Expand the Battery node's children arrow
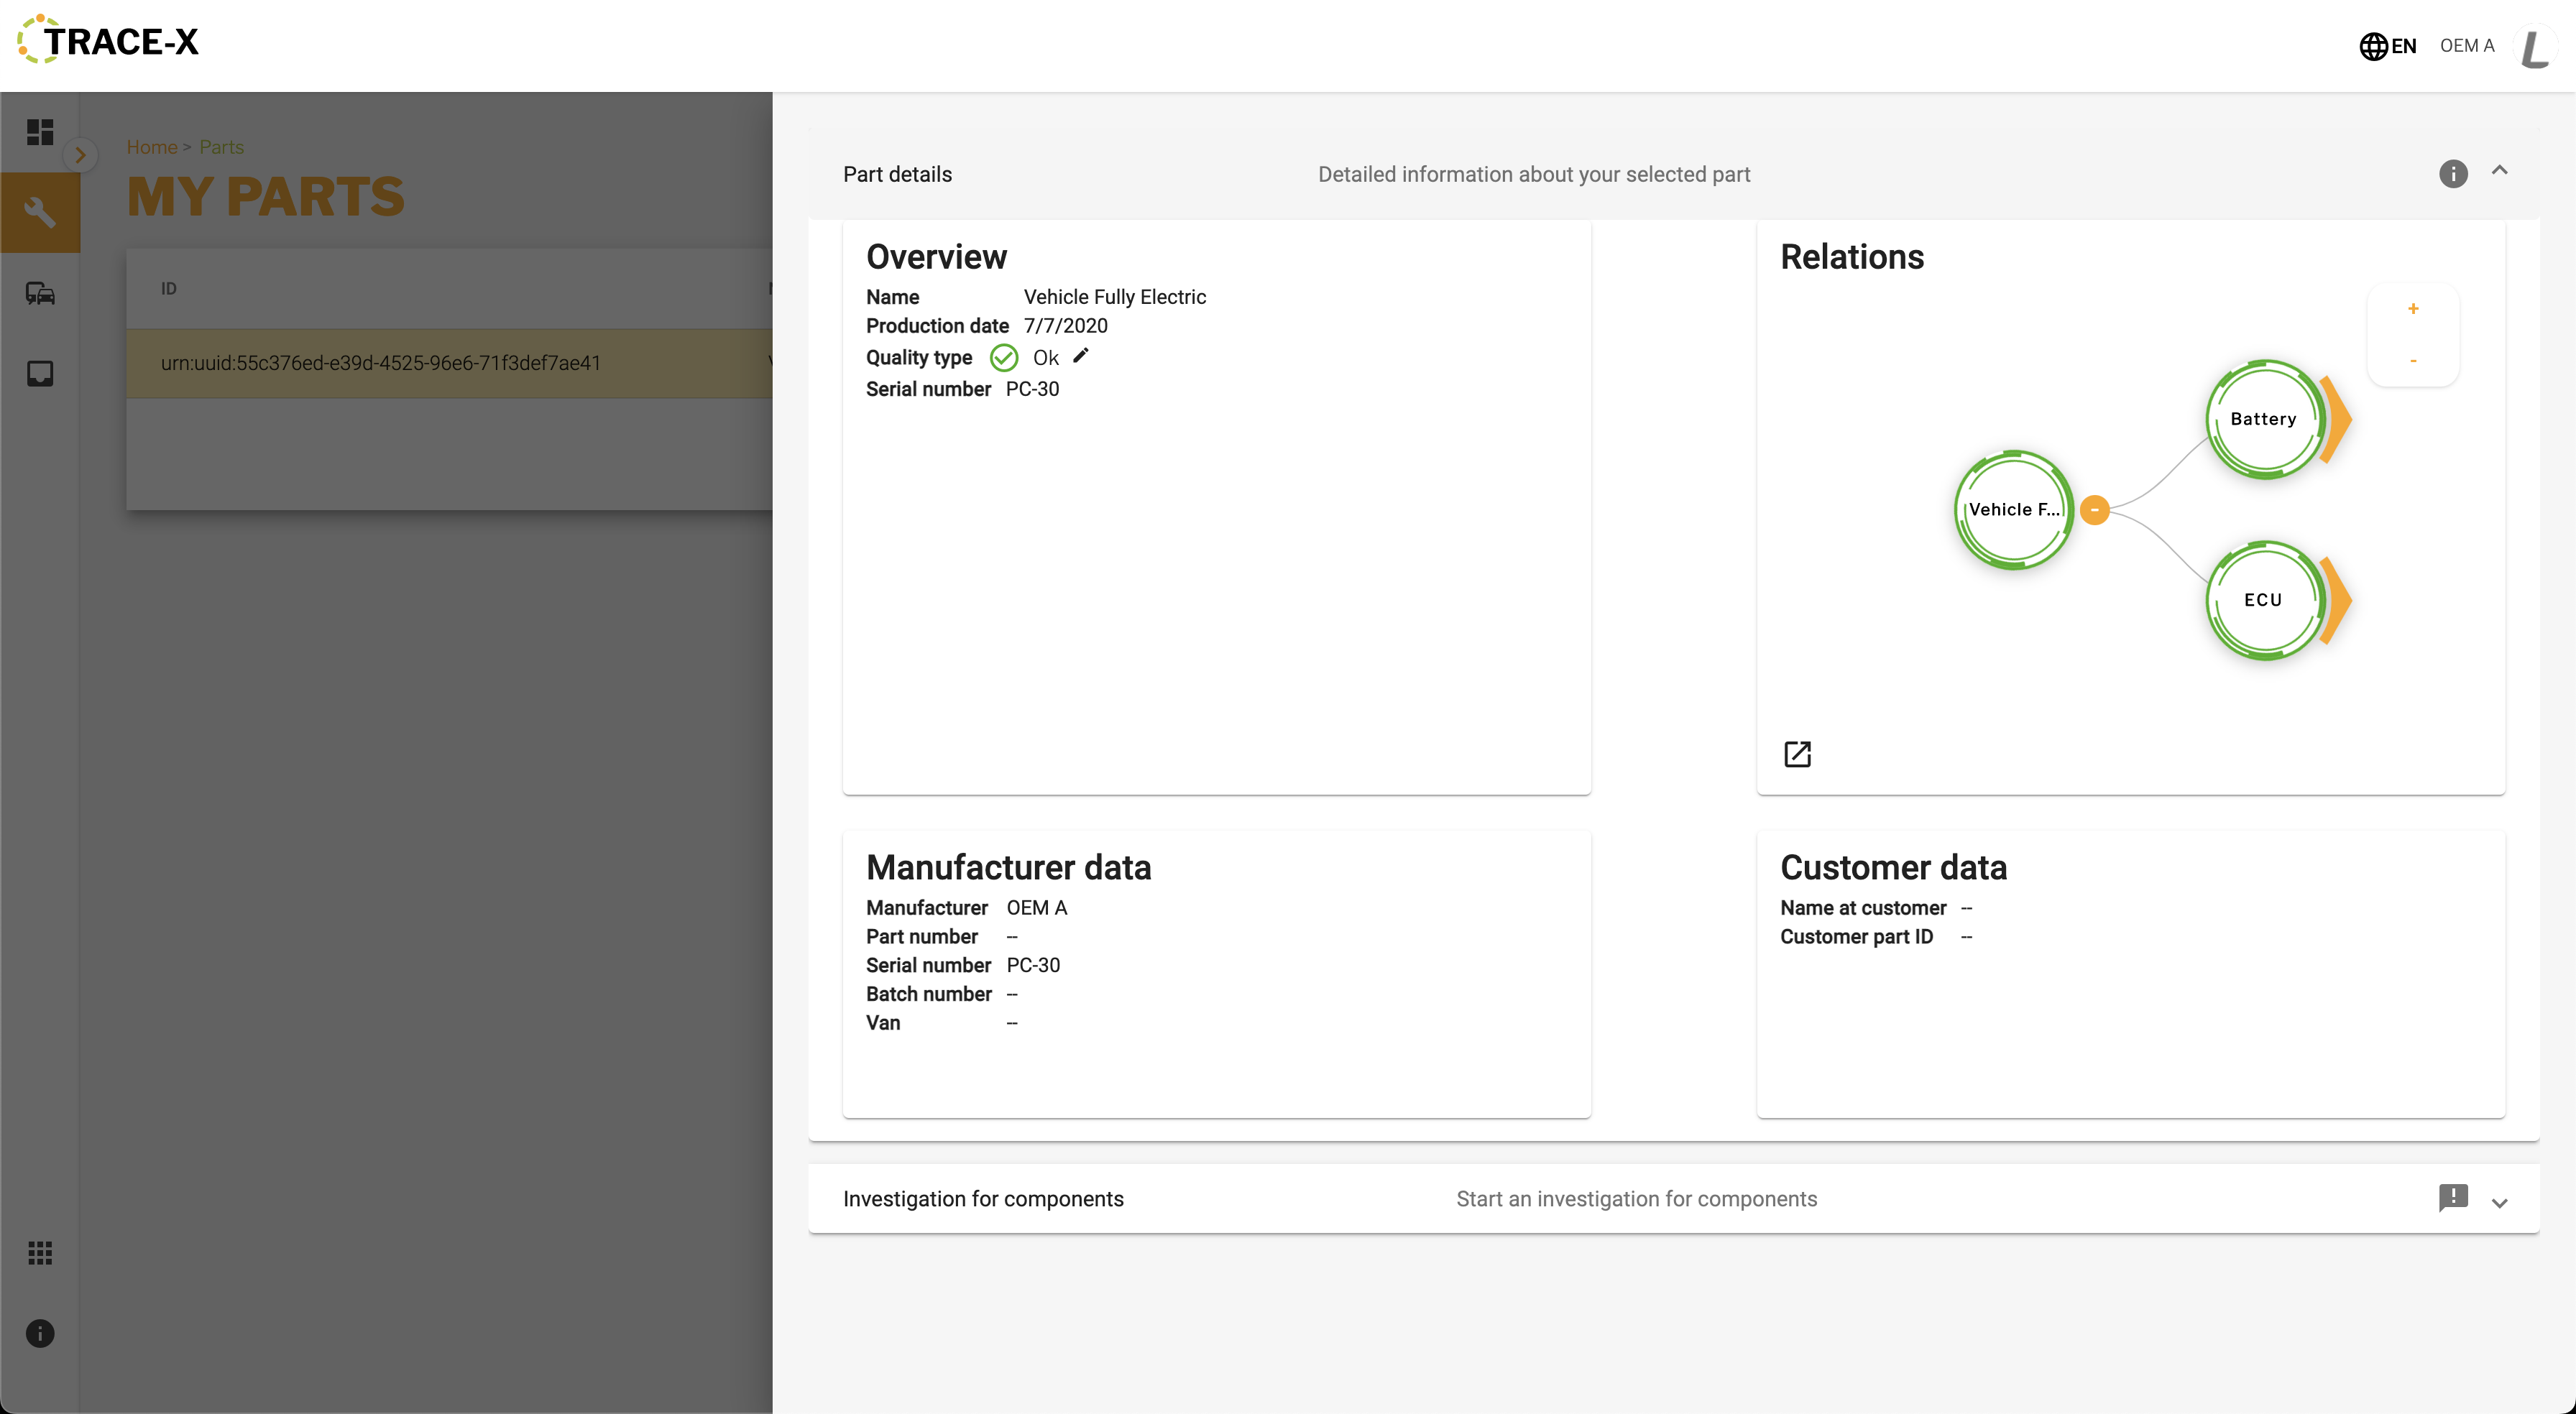 point(2337,420)
